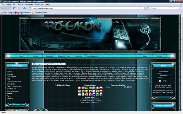The width and height of the screenshot is (183, 114).
Task: Switch to the Faq tab
Action: (62, 64)
